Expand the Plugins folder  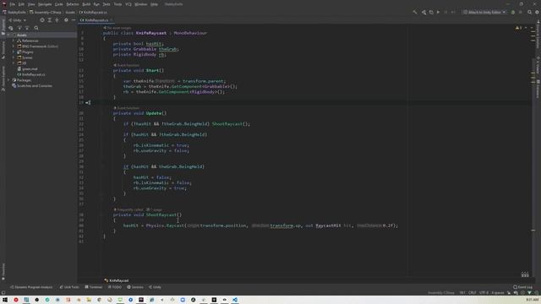pos(14,52)
